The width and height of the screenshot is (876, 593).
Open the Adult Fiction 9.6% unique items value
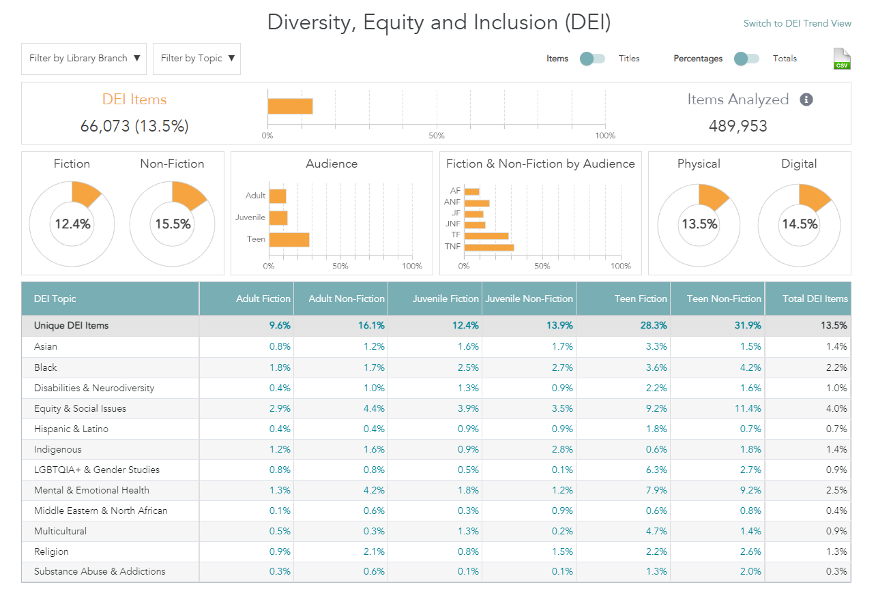coord(280,326)
